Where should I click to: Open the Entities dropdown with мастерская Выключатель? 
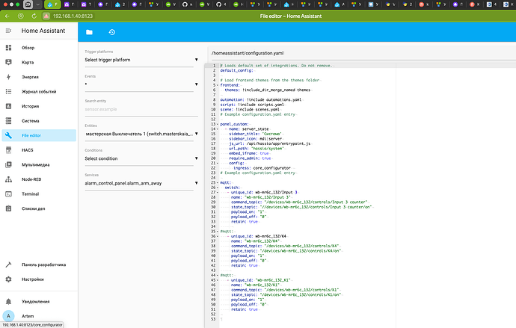click(x=141, y=134)
